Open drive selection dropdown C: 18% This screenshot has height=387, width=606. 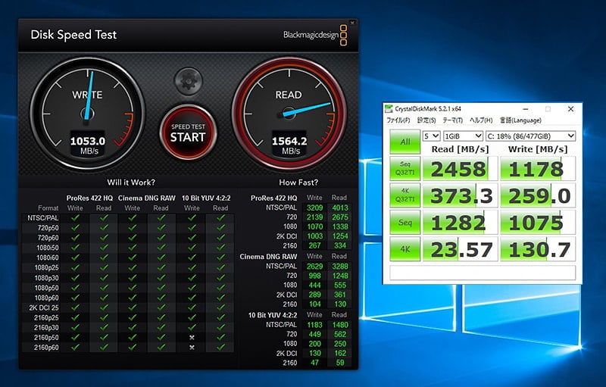tap(531, 136)
